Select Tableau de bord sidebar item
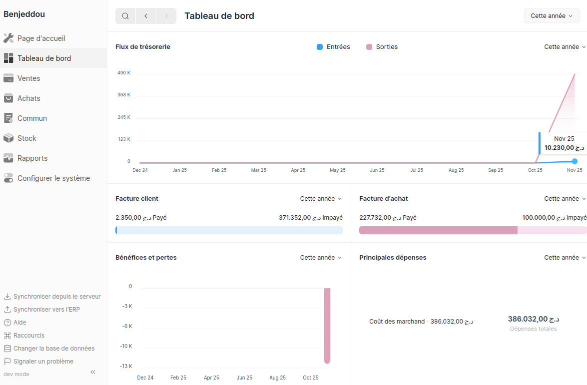The image size is (587, 385). pyautogui.click(x=44, y=58)
